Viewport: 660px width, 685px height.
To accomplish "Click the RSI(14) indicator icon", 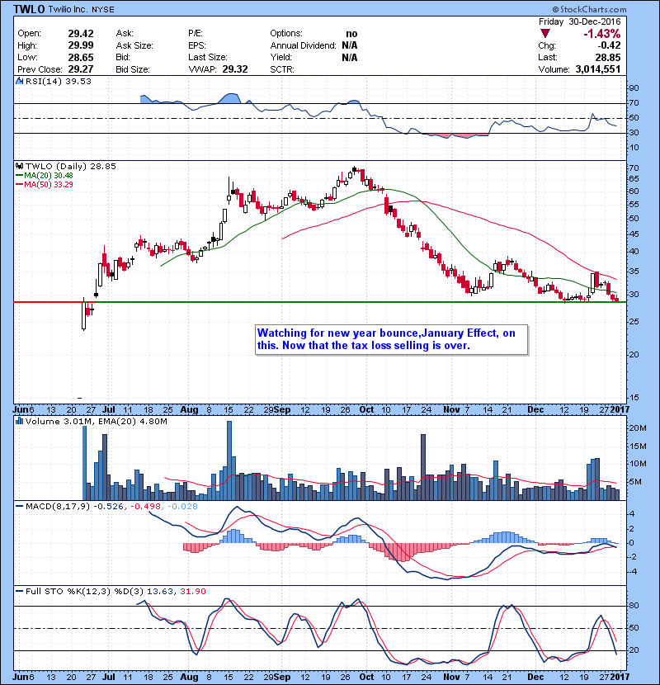I will coord(19,81).
